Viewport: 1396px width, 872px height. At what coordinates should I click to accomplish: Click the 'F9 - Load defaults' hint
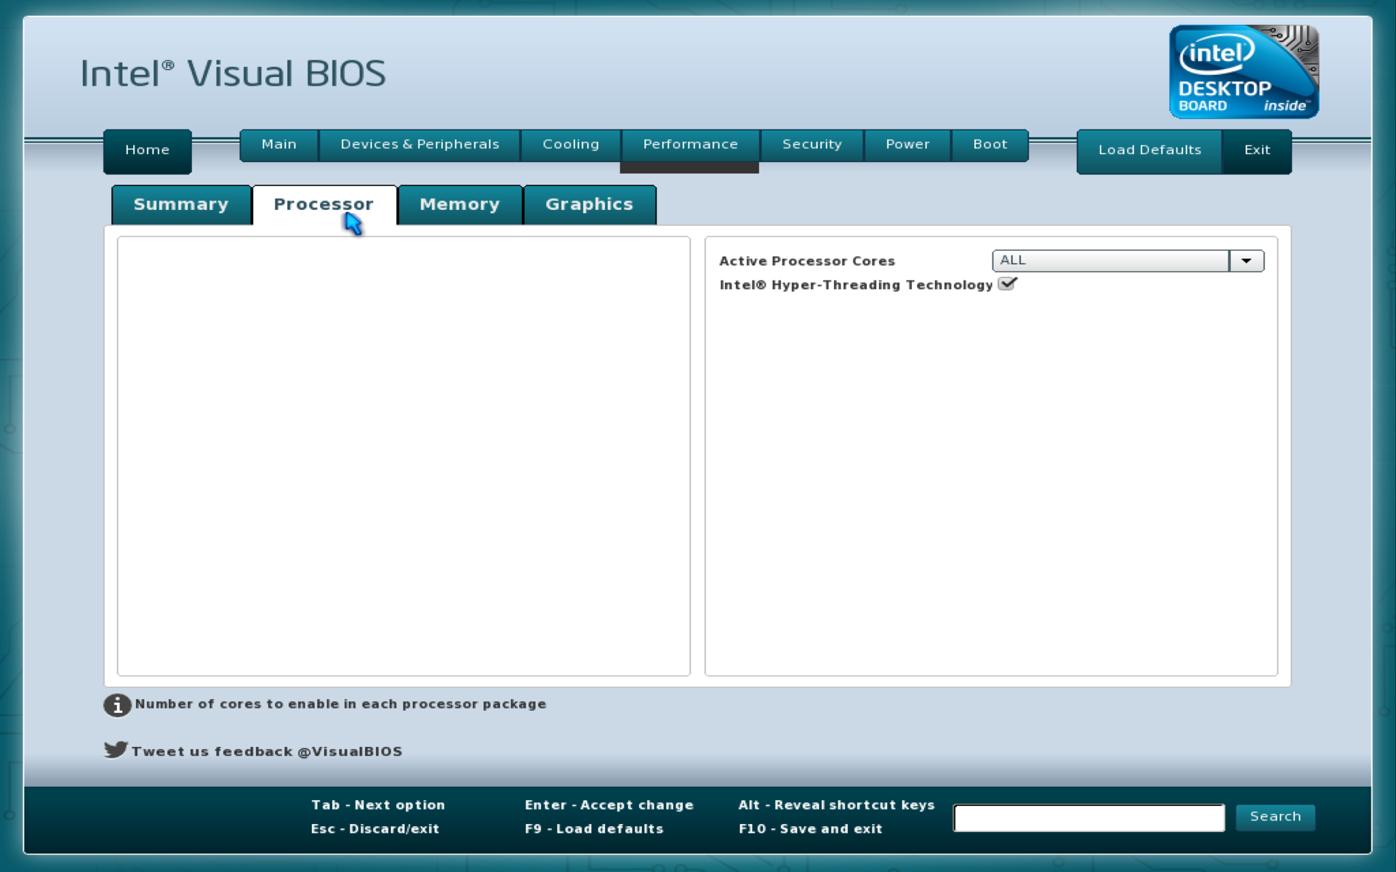point(594,829)
